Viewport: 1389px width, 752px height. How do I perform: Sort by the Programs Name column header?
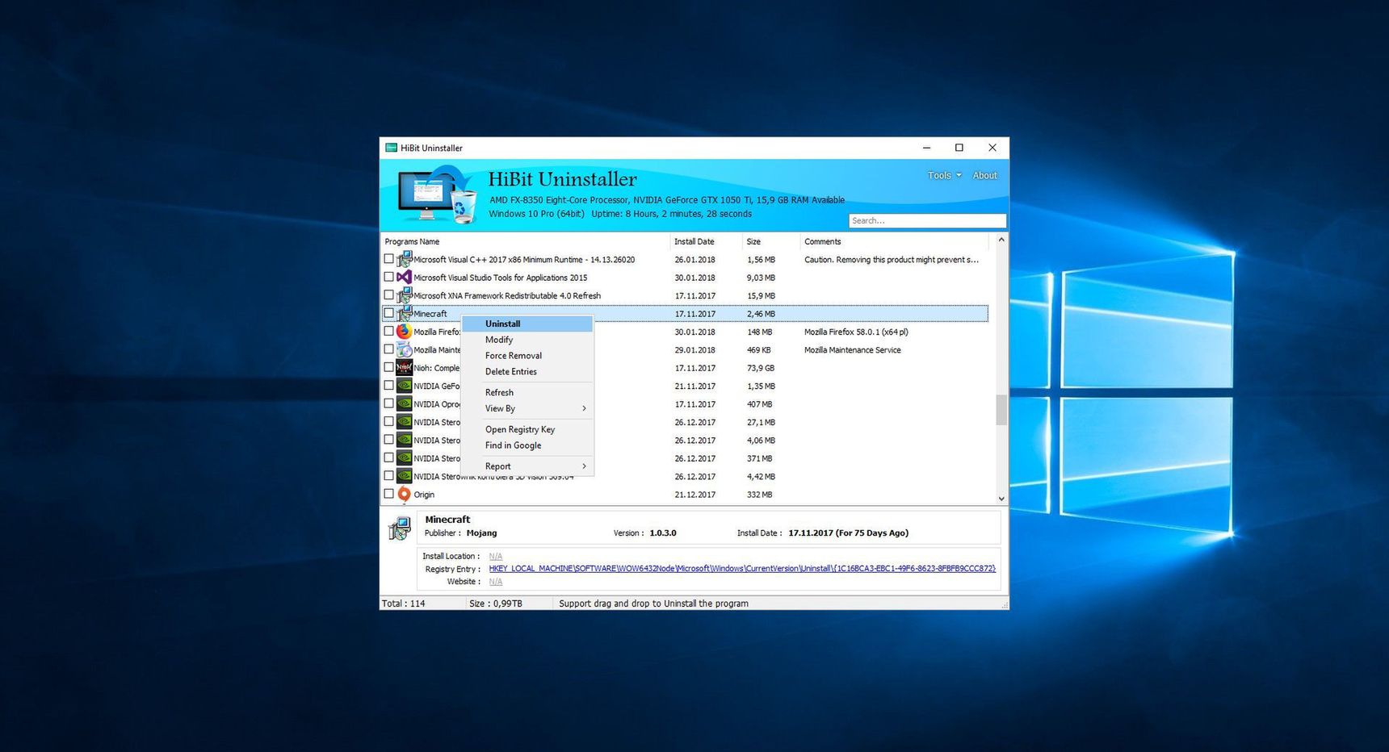click(525, 241)
